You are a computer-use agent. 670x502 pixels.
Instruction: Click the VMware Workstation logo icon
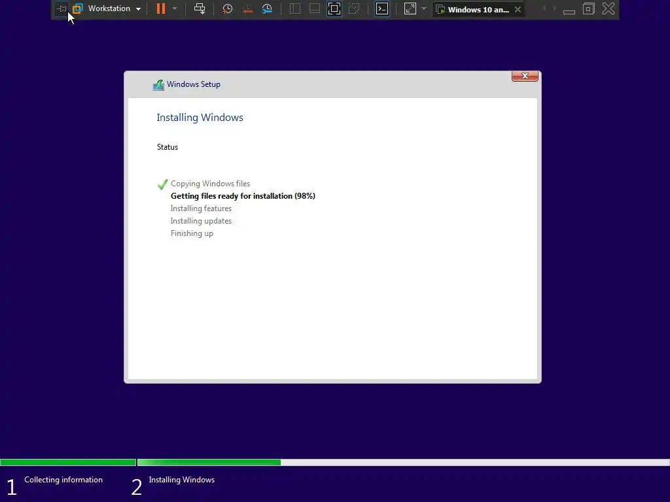coord(78,8)
